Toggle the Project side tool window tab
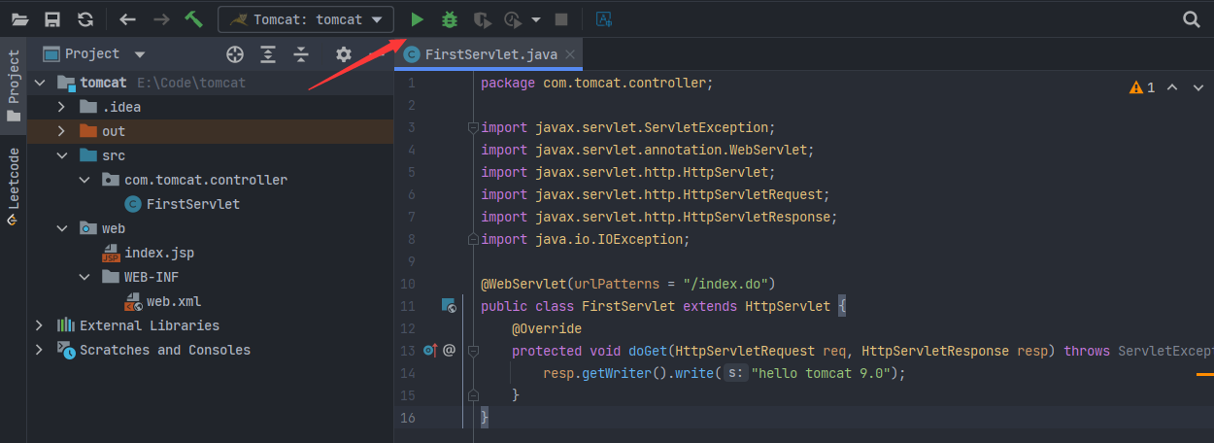This screenshot has height=443, width=1214. pos(14,86)
